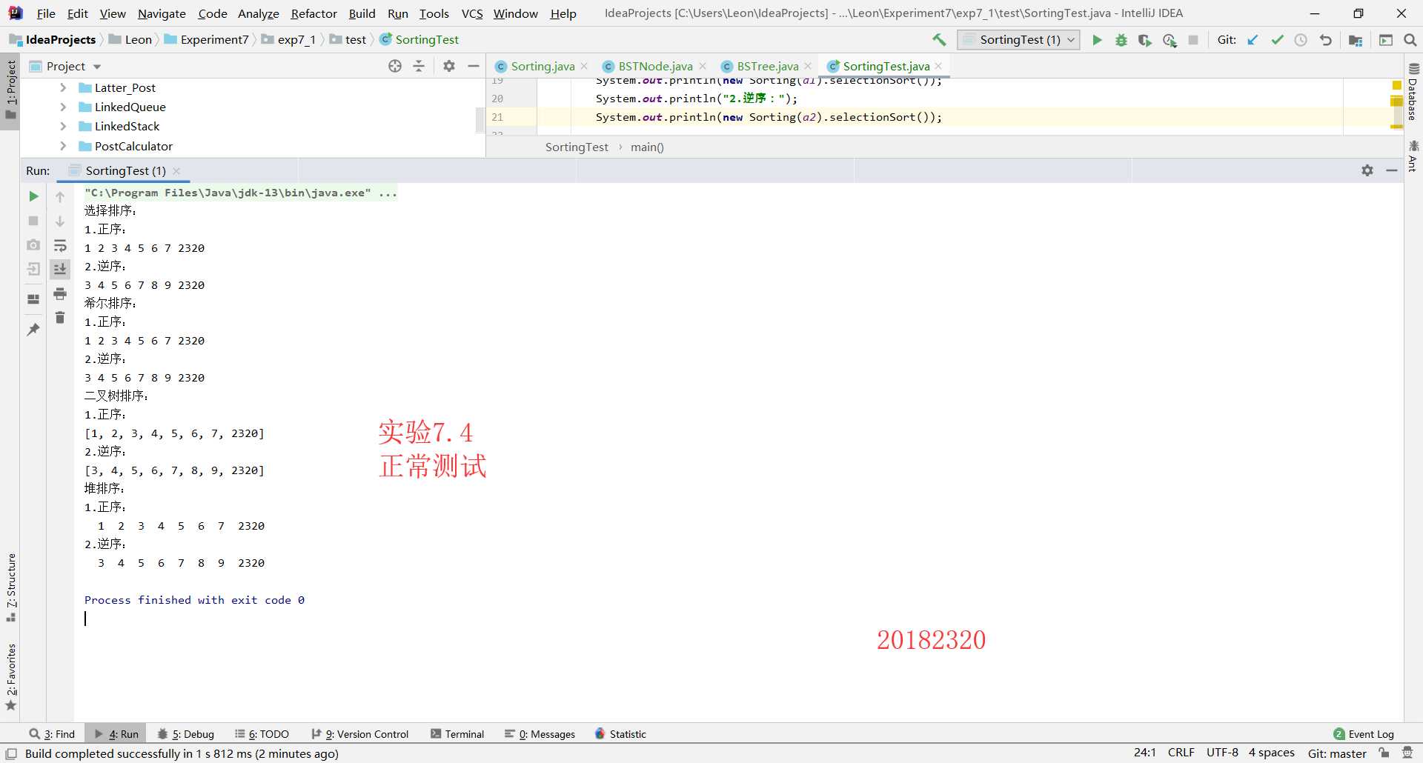Run with Coverage icon in the toolbar
Screen dimensions: 1423x763
coord(1145,40)
